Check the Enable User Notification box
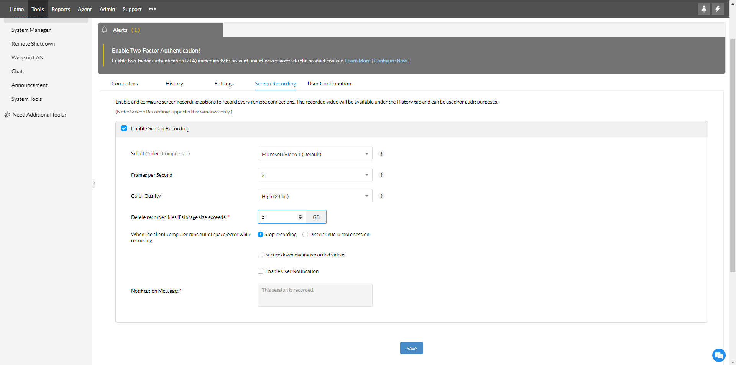736x365 pixels. (260, 271)
